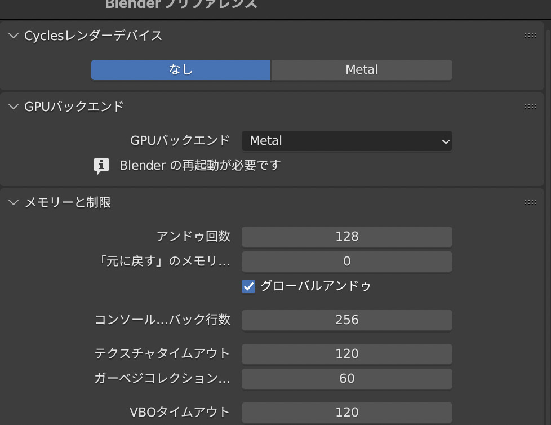This screenshot has height=425, width=551.
Task: Click the Blender の再起動が必要です message
Action: point(201,166)
